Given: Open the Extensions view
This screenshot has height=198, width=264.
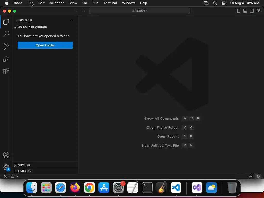Looking at the screenshot, I should (6, 71).
